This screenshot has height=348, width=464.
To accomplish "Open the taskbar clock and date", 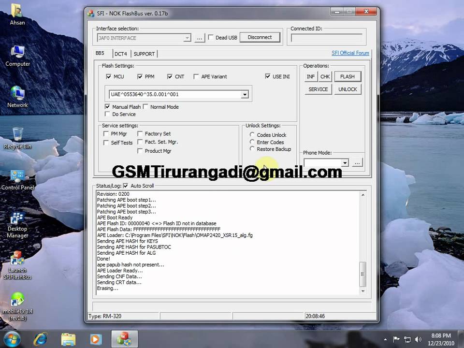I will click(x=441, y=339).
